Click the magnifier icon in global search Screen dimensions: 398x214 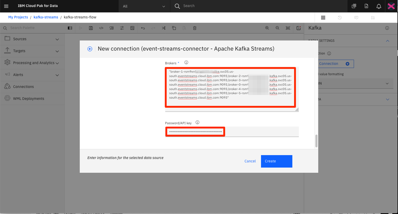tap(177, 6)
